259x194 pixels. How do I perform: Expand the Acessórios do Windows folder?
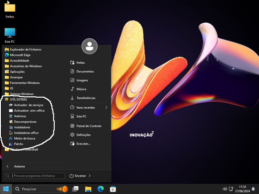23,66
